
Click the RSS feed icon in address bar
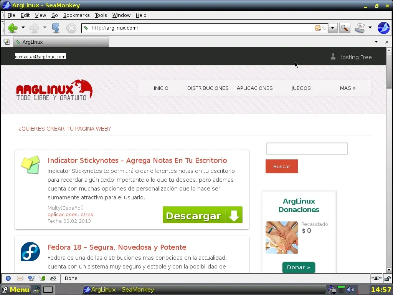pyautogui.click(x=317, y=28)
